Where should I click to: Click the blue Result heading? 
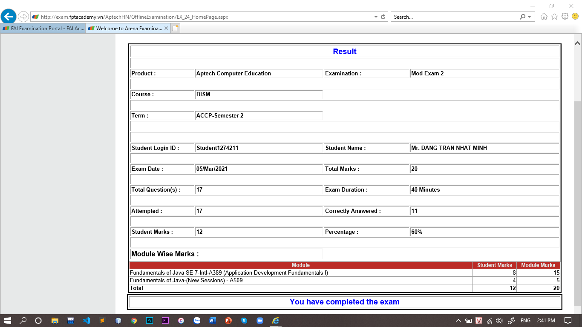pos(345,52)
